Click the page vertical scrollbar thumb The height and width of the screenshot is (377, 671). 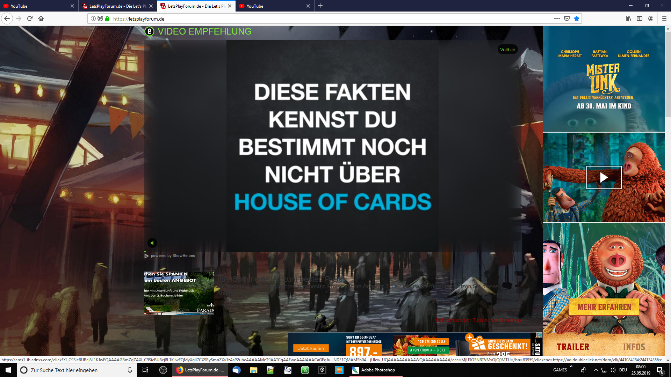click(x=668, y=75)
